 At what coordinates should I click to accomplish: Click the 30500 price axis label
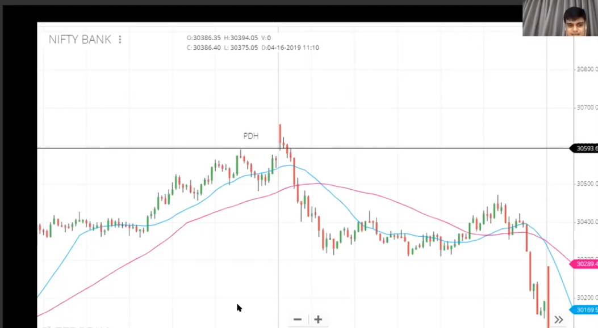pos(587,184)
